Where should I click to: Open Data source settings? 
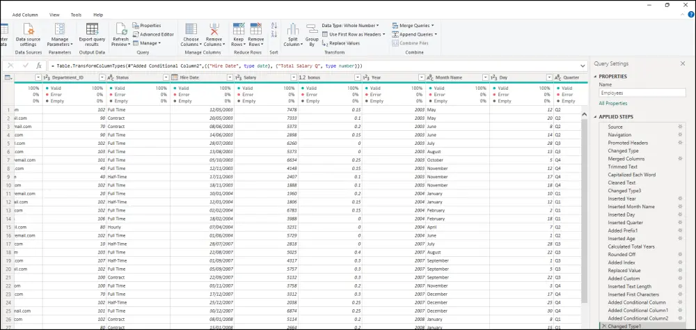pyautogui.click(x=28, y=36)
